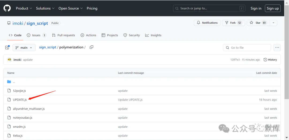Open the Pull requests tab

(x=64, y=35)
